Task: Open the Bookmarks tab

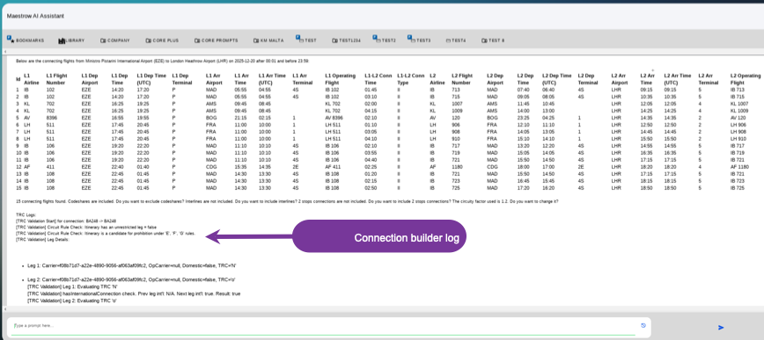Action: [26, 41]
